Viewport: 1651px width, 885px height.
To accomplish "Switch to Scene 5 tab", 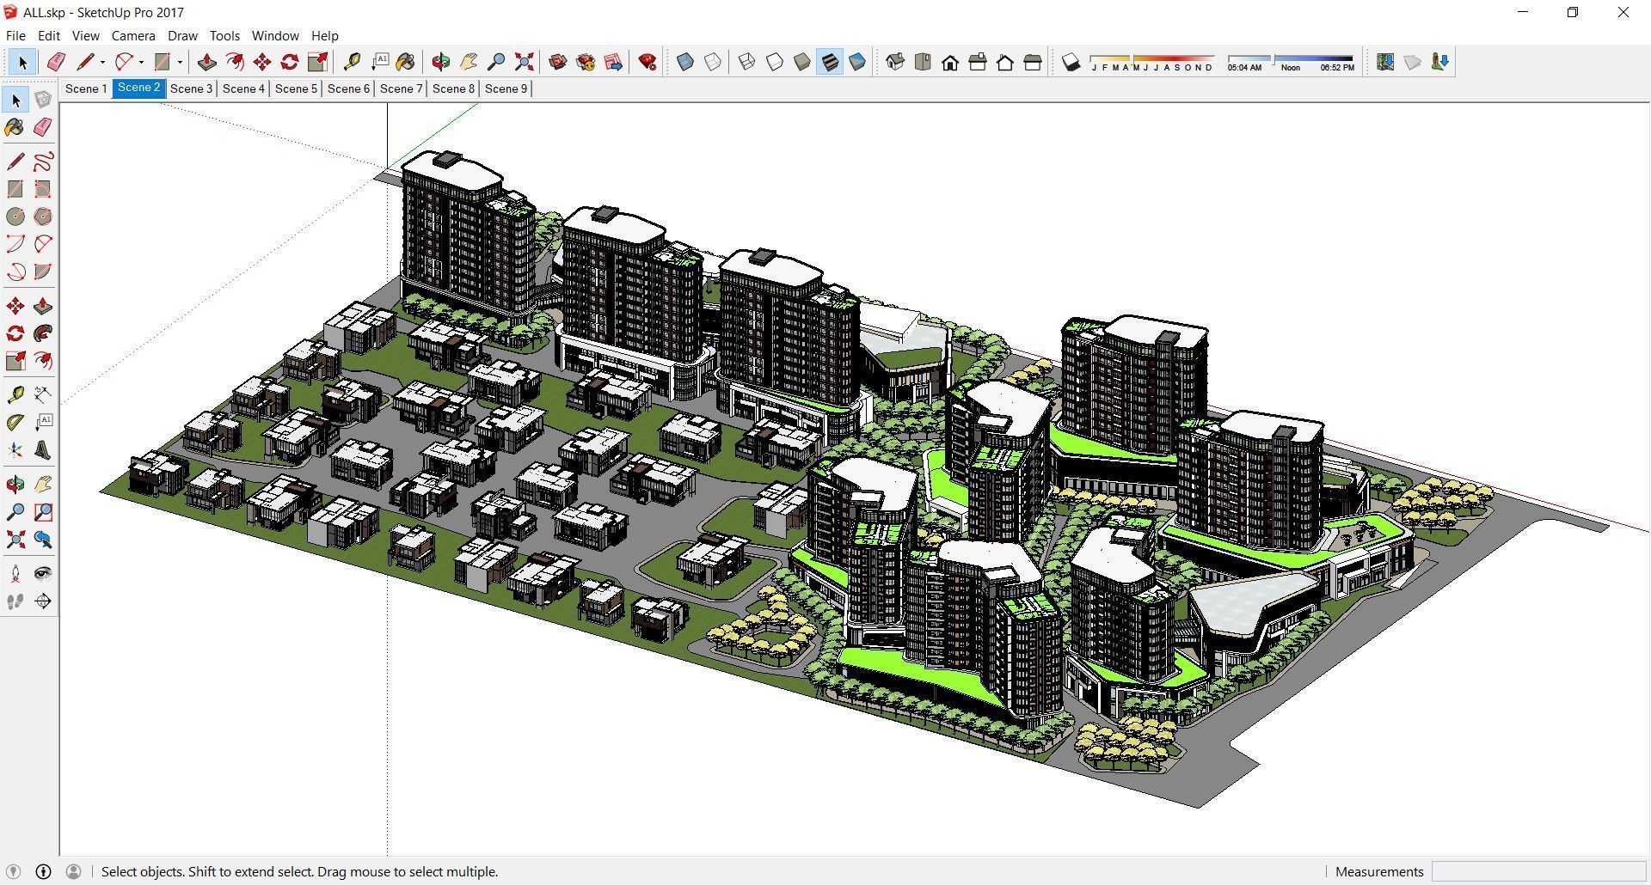I will pos(296,88).
